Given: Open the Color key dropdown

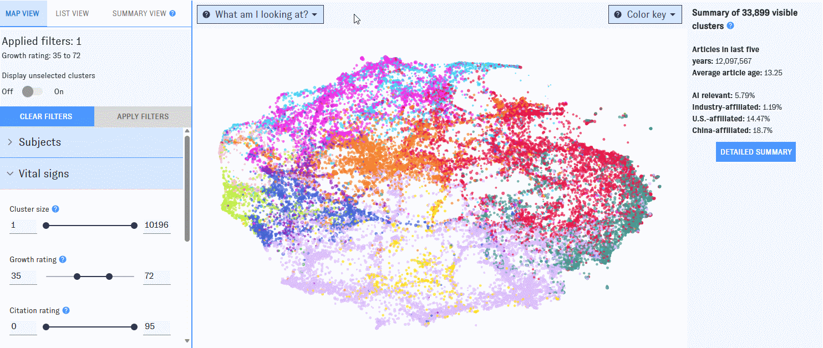Looking at the screenshot, I should (645, 14).
